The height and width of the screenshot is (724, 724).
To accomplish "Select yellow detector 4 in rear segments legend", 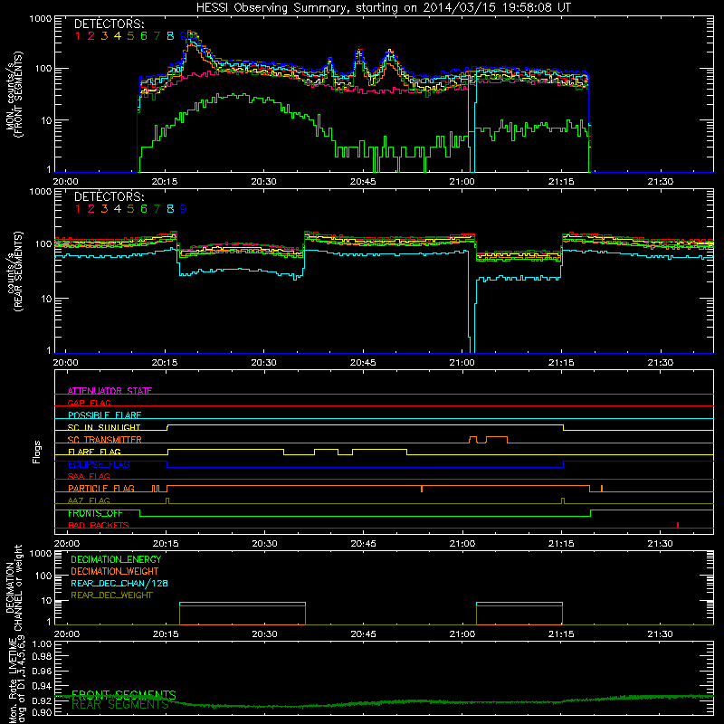I will pyautogui.click(x=118, y=209).
